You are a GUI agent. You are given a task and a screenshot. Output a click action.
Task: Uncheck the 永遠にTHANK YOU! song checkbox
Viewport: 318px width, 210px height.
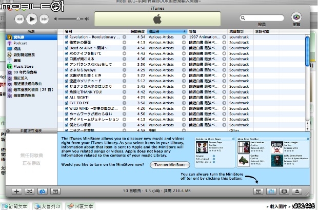coord(66,92)
